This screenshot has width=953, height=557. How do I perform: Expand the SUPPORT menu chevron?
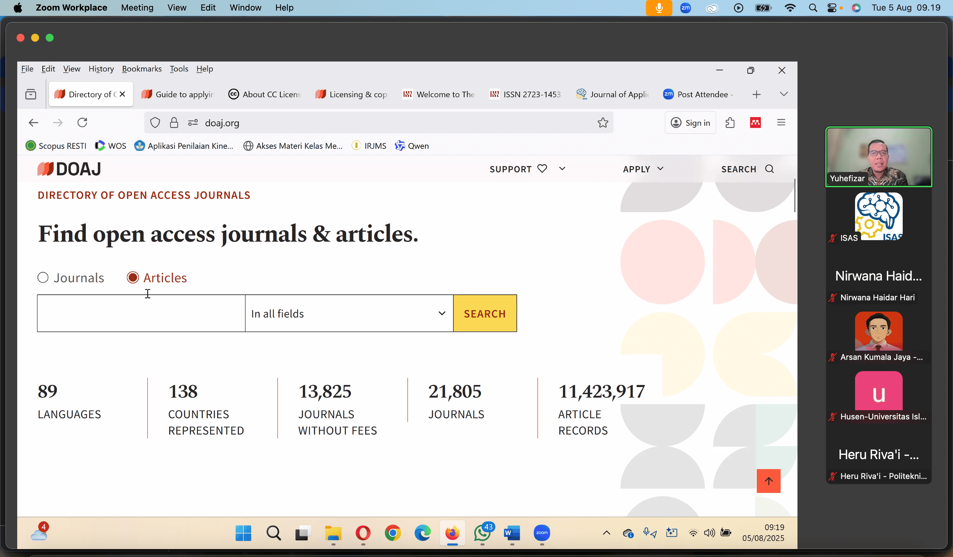click(562, 169)
